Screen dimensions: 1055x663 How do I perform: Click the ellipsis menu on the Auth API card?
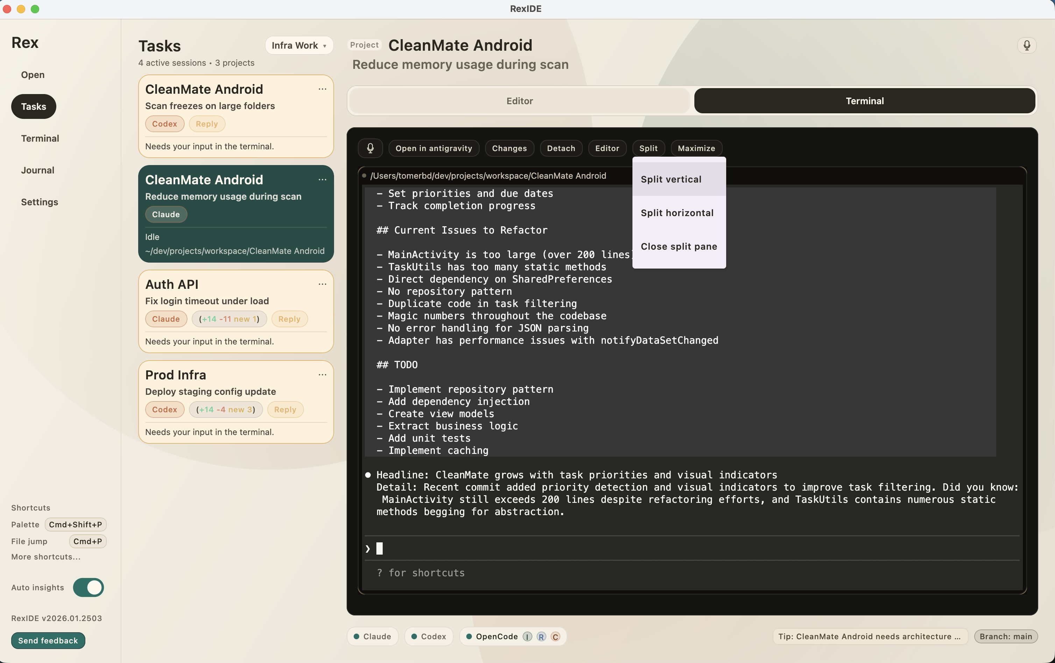[323, 285]
